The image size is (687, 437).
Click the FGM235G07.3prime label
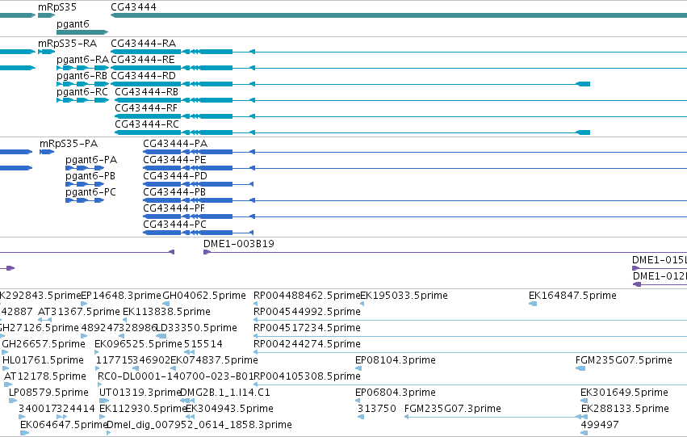click(453, 410)
